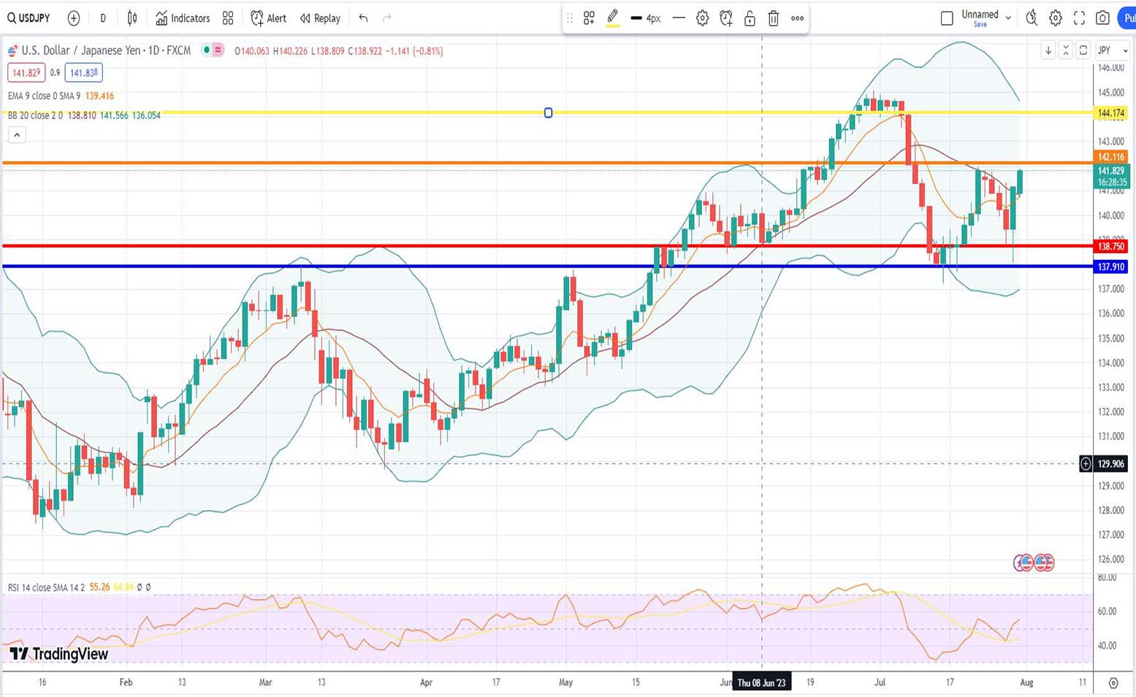Add alert on the selected drawing
Screen dimensions: 1136x697
point(725,18)
